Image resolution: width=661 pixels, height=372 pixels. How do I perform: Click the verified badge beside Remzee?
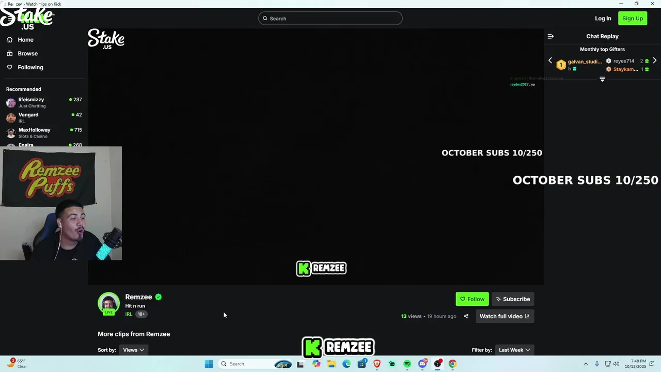[x=159, y=297]
